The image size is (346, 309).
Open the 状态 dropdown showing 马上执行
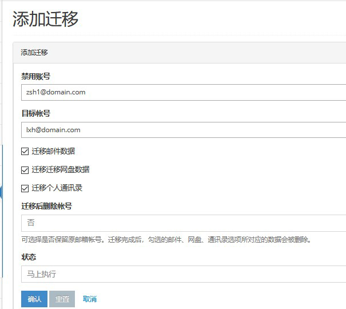coord(184,274)
